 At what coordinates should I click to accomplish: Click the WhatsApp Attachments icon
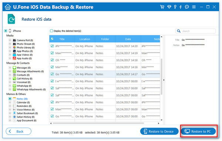coord(14,89)
